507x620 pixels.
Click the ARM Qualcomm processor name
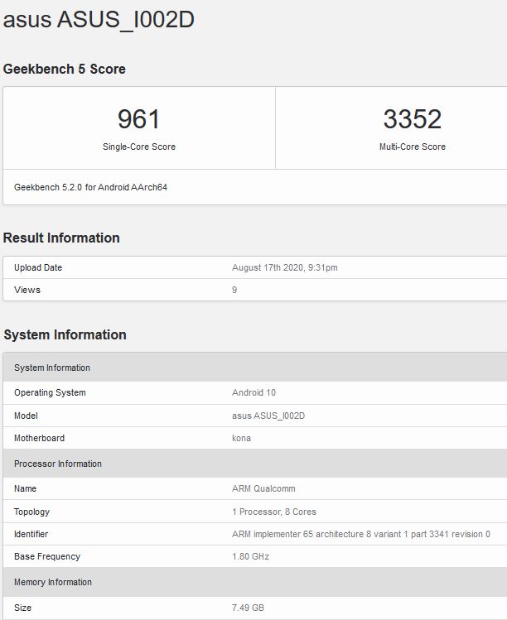coord(263,488)
